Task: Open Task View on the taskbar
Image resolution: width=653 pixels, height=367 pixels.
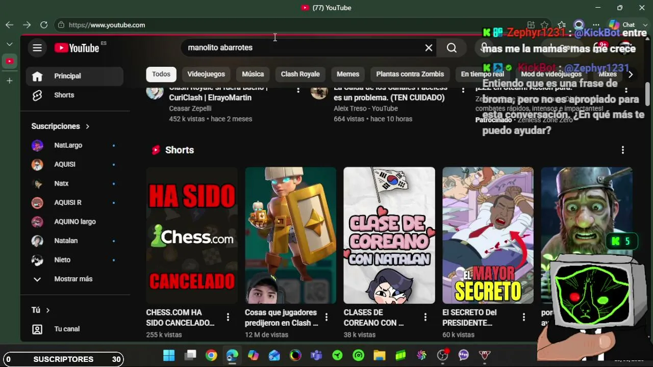Action: pyautogui.click(x=190, y=355)
